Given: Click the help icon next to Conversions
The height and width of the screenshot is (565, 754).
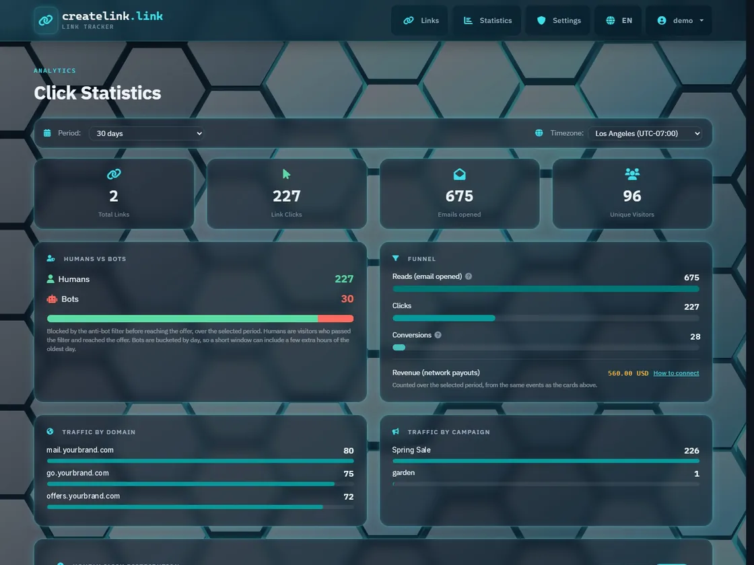Looking at the screenshot, I should point(438,335).
